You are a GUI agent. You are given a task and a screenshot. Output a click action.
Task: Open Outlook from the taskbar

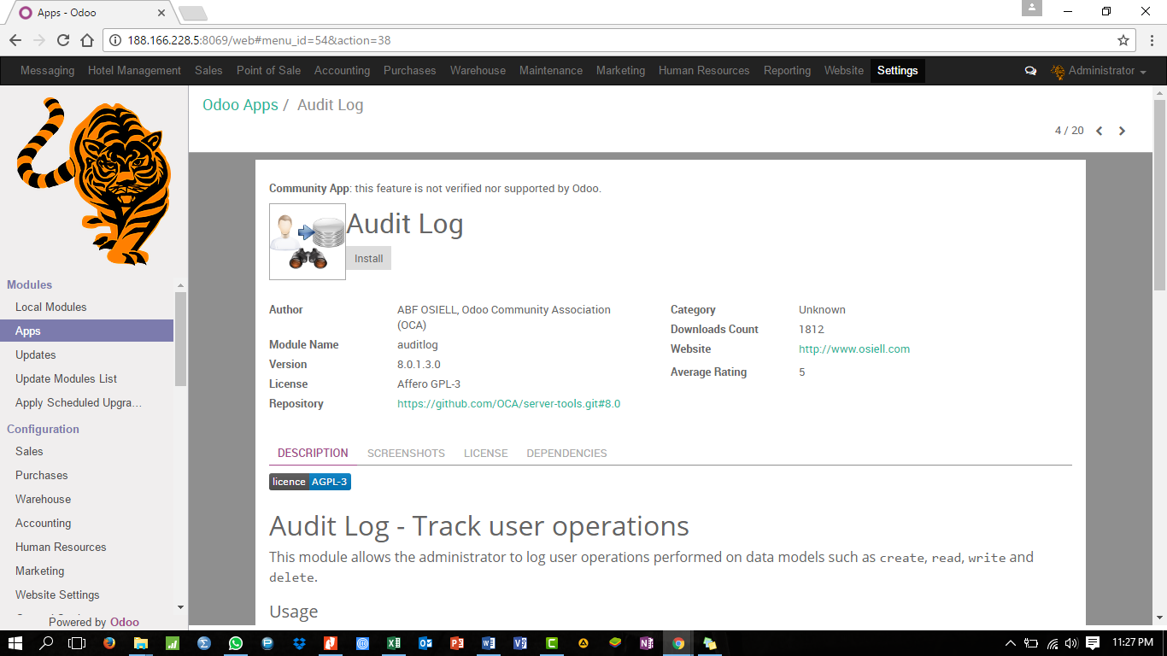[425, 643]
